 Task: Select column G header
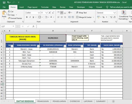(112, 31)
